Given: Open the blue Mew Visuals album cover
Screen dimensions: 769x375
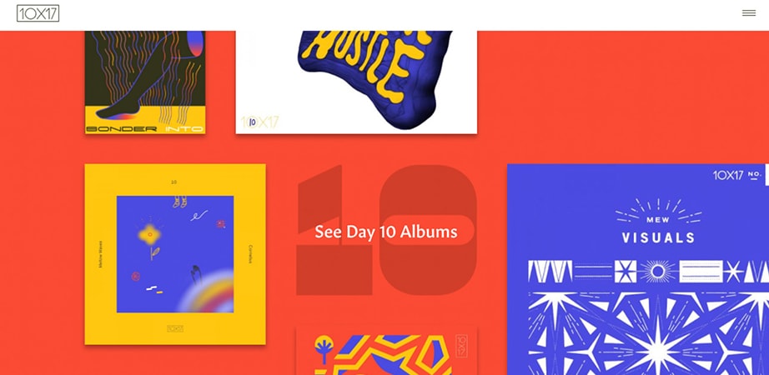Looking at the screenshot, I should coord(638,269).
